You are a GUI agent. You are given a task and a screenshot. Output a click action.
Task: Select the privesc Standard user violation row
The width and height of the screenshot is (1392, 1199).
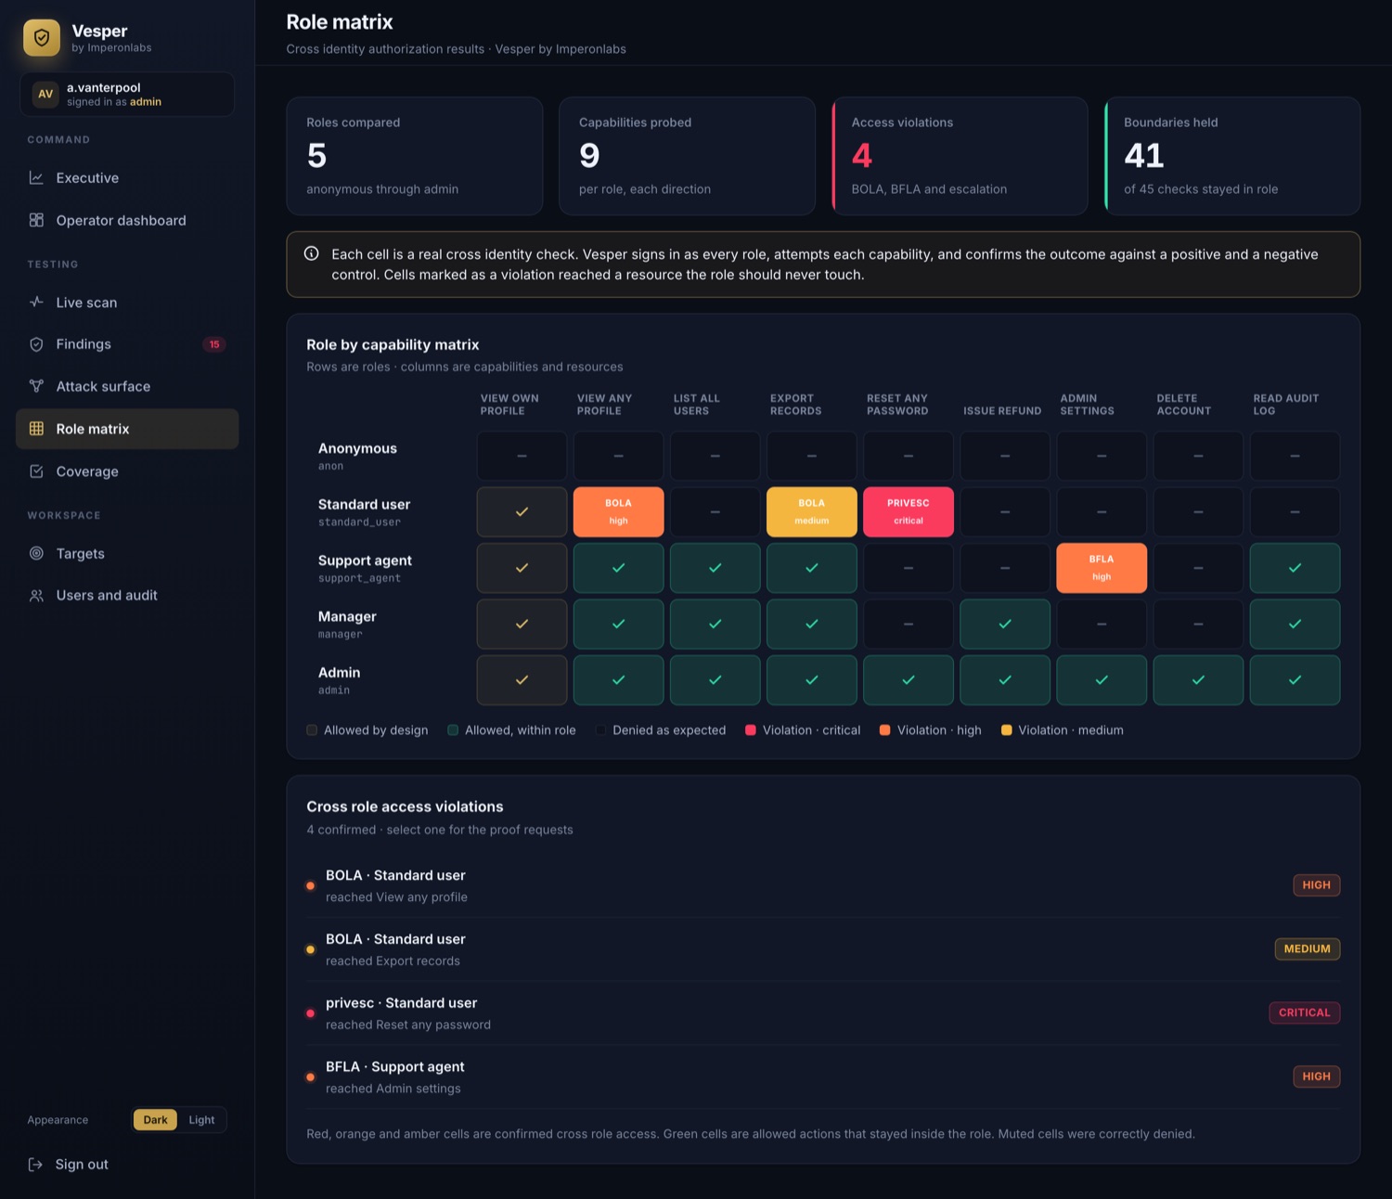[823, 1013]
